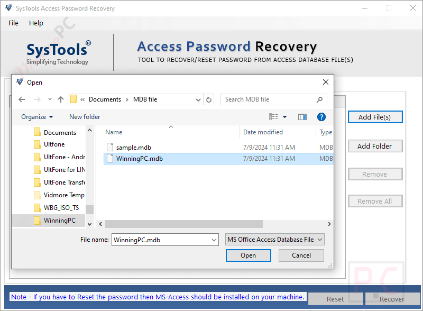Image resolution: width=423 pixels, height=311 pixels.
Task: Sort files by Name column header
Action: click(x=114, y=132)
